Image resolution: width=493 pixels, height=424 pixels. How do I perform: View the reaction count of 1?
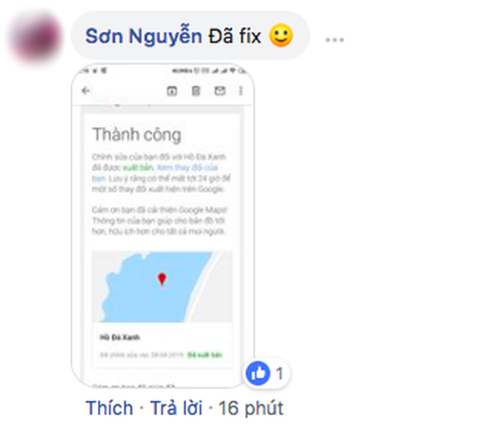click(x=279, y=373)
